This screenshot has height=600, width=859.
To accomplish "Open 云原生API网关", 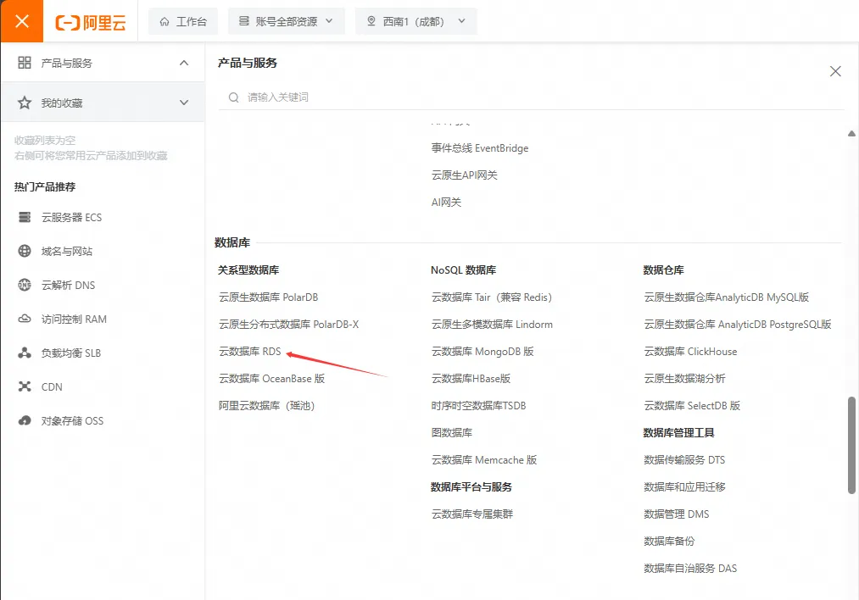I will pos(465,175).
